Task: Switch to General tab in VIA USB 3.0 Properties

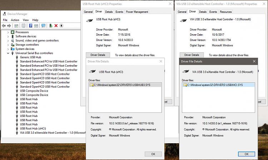Action: tap(182, 12)
